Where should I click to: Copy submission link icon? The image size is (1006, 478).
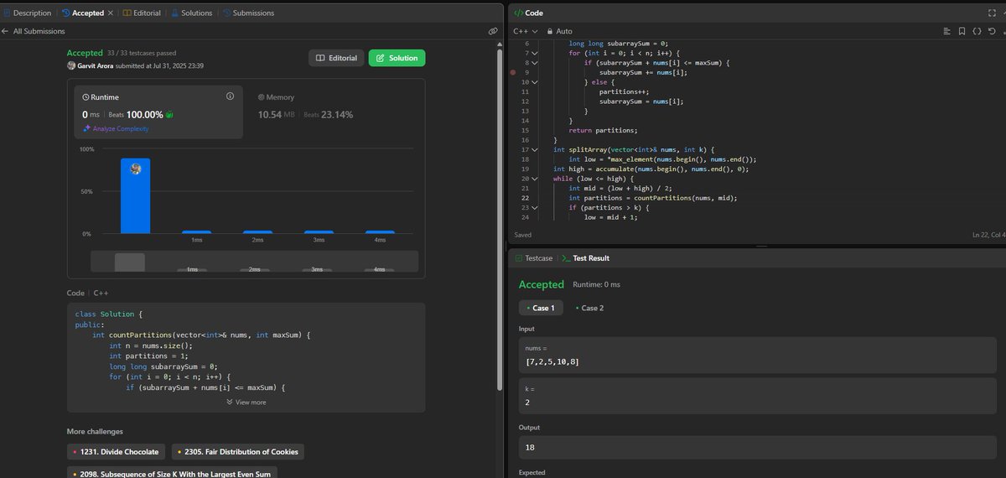coord(494,31)
